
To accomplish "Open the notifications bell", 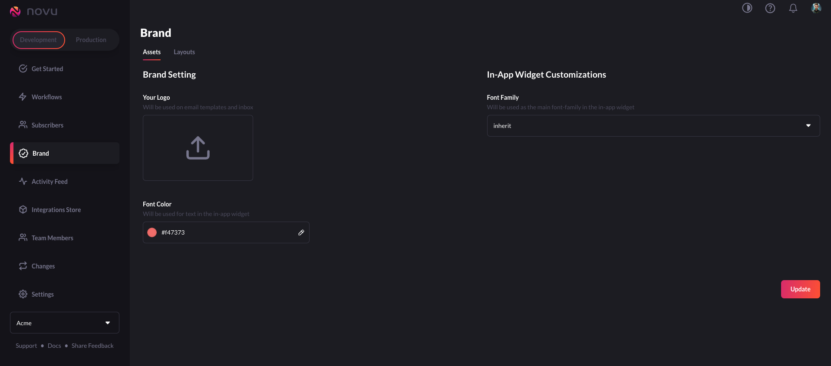I will 793,8.
